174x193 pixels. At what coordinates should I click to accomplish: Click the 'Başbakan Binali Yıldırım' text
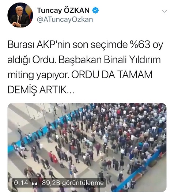[110, 60]
